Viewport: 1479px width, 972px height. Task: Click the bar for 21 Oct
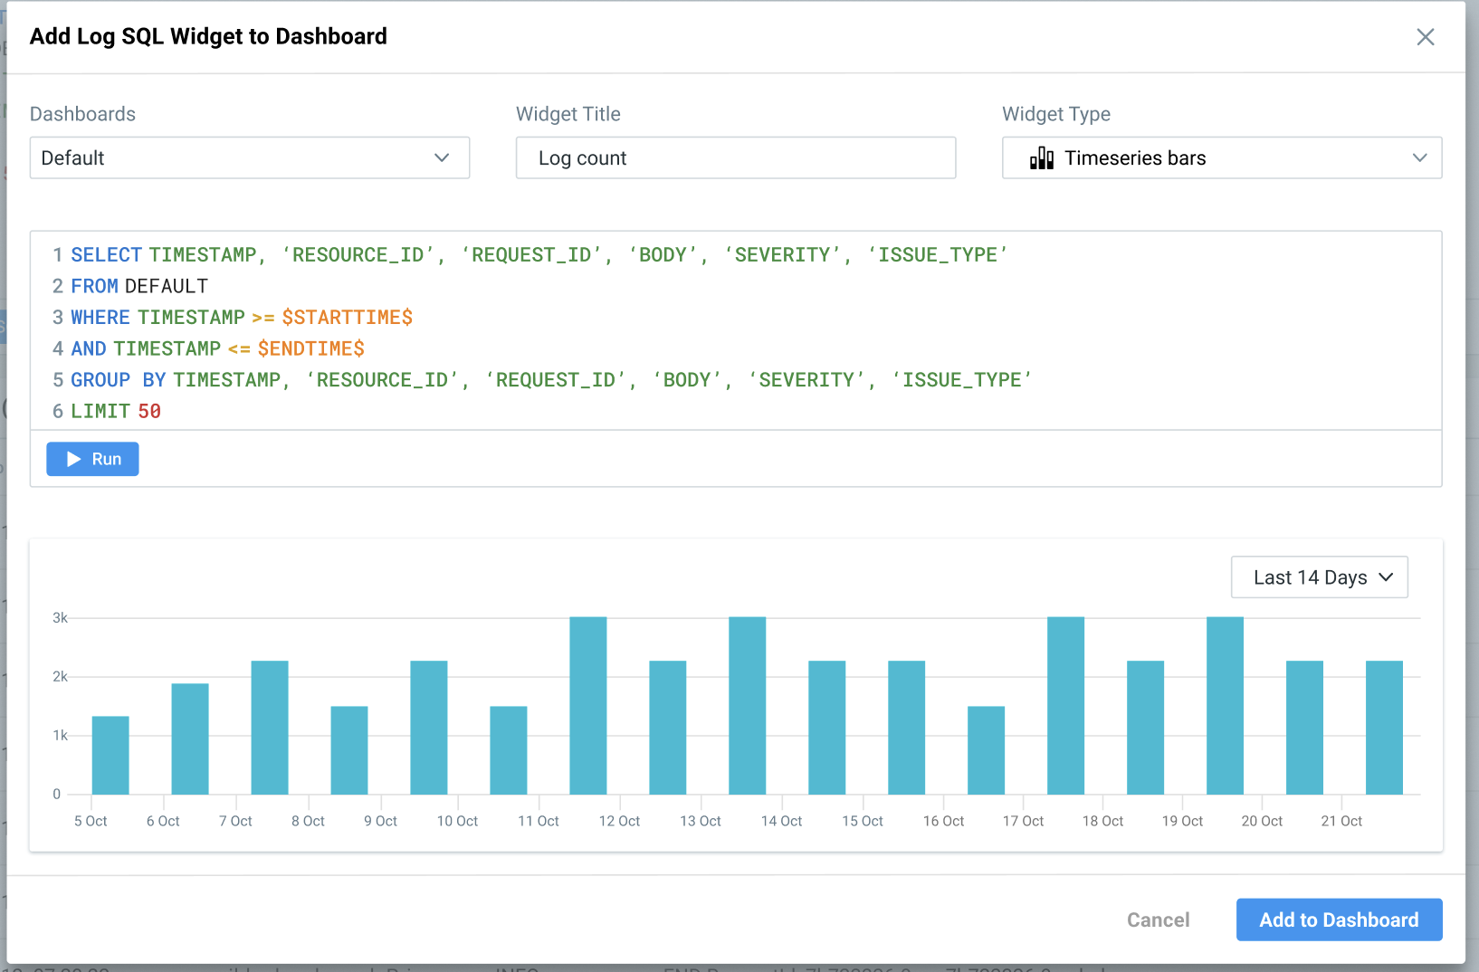coord(1385,728)
